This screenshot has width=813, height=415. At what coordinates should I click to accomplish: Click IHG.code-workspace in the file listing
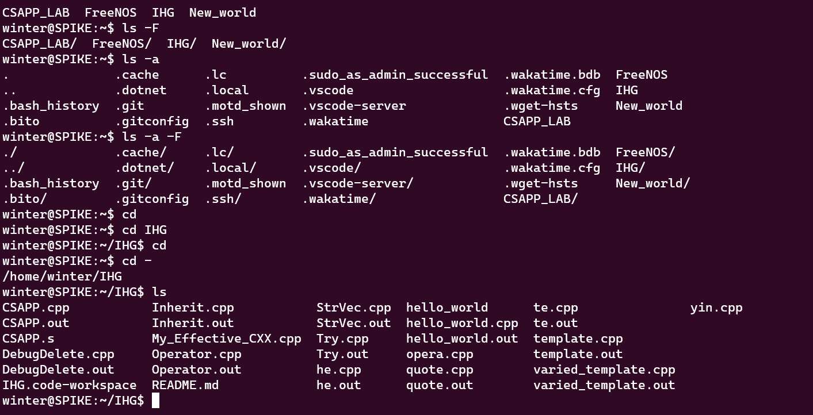(x=70, y=385)
